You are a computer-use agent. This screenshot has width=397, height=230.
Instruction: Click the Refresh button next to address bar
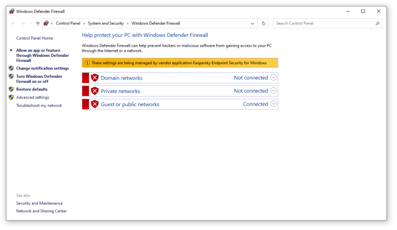coord(263,23)
